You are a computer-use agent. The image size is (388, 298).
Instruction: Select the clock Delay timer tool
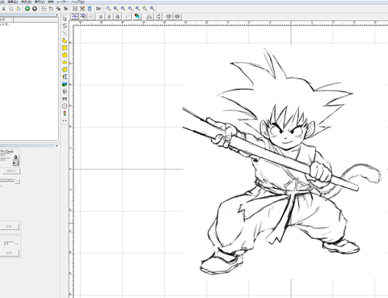tap(65, 106)
